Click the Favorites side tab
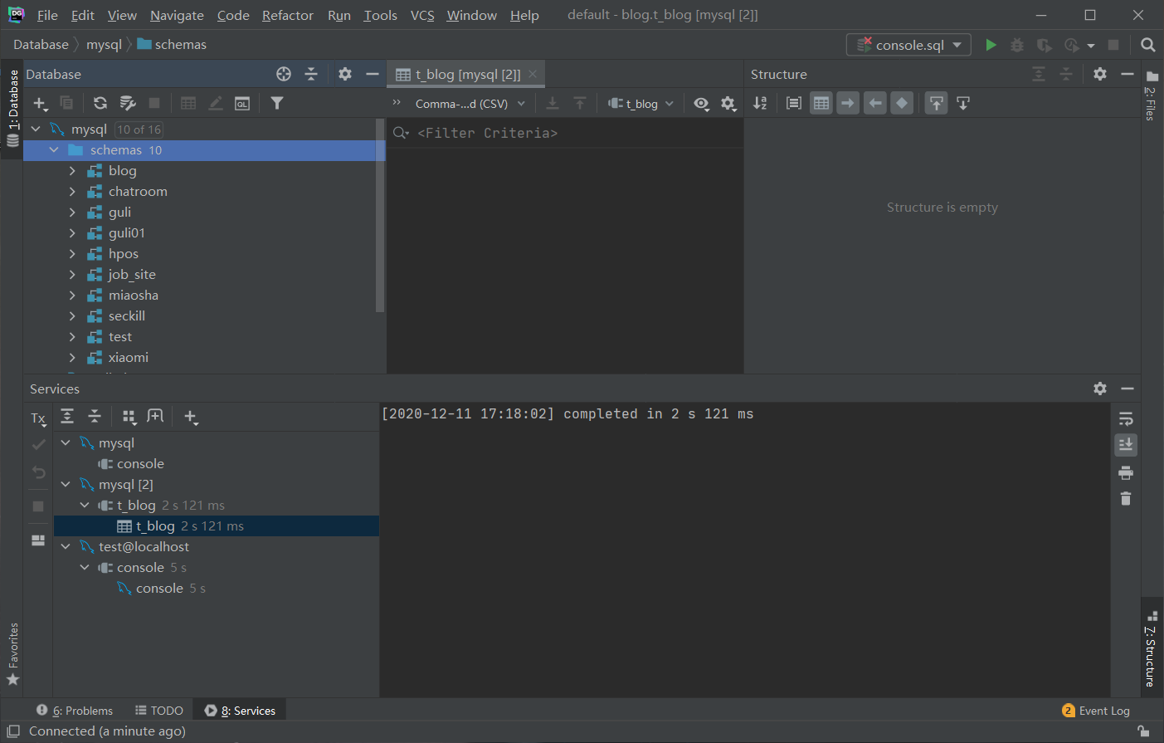The height and width of the screenshot is (743, 1164). tap(12, 654)
